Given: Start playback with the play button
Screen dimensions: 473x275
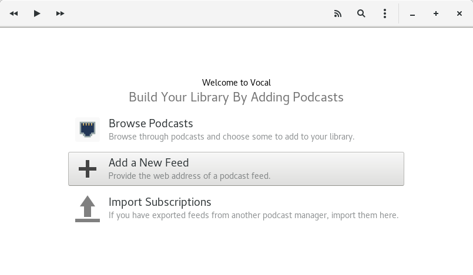Looking at the screenshot, I should 37,13.
